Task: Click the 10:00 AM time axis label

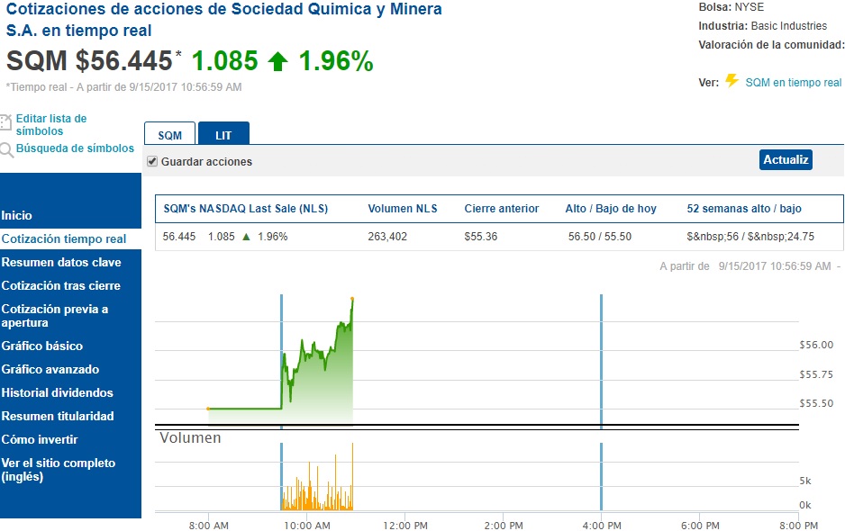Action: [306, 525]
